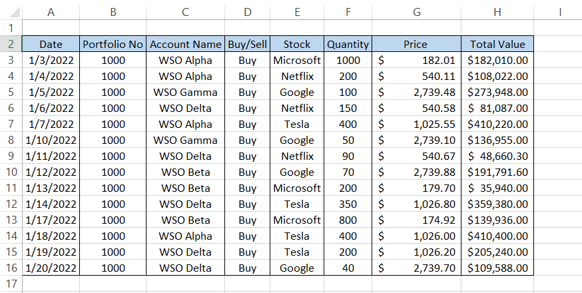Screen dimensions: 582x293
Task: Select the entire row 7 header
Action: click(x=11, y=124)
